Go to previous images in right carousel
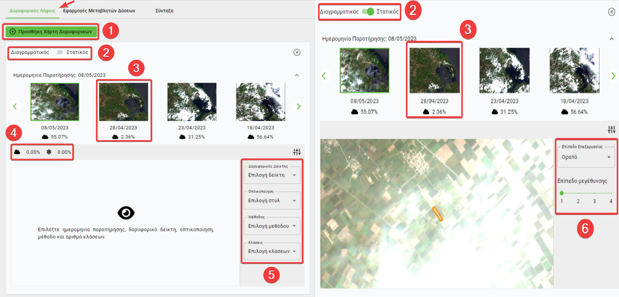This screenshot has height=297, width=619. [x=324, y=76]
